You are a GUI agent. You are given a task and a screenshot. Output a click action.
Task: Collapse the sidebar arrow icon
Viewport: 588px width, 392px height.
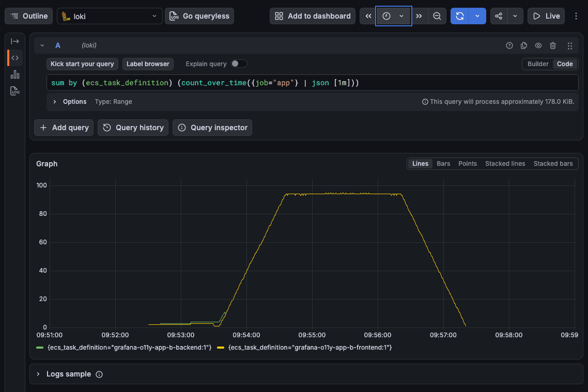[15, 41]
